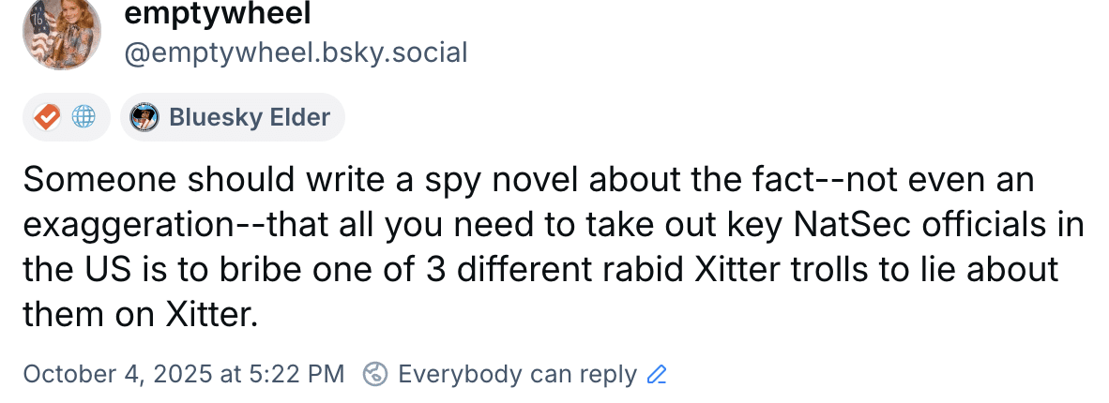The height and width of the screenshot is (403, 1109).
Task: Click the bold emptywheel display name
Action: click(x=218, y=13)
